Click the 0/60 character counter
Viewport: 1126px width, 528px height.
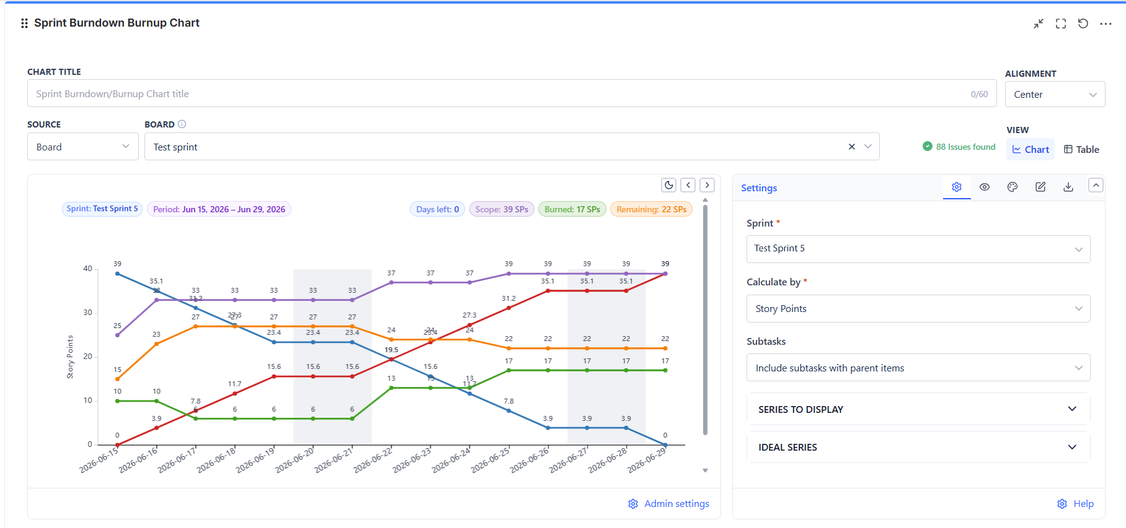click(x=979, y=94)
